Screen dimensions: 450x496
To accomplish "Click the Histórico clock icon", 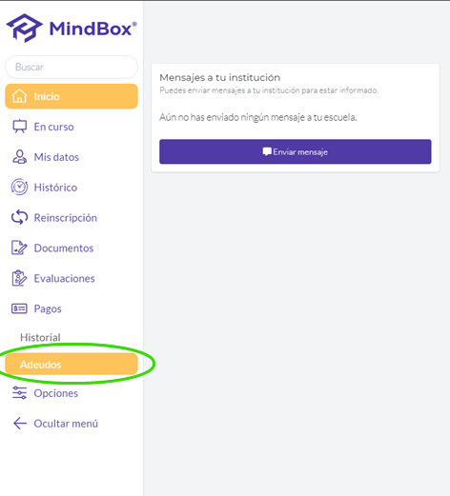I will [19, 187].
